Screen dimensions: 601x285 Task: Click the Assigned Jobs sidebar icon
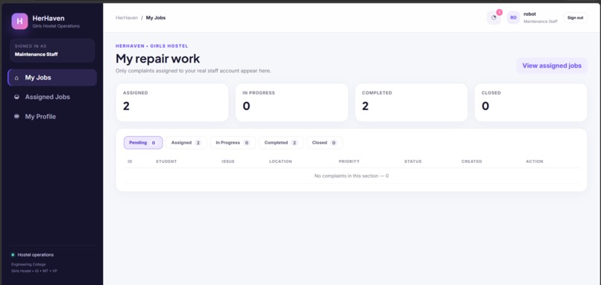point(16,97)
